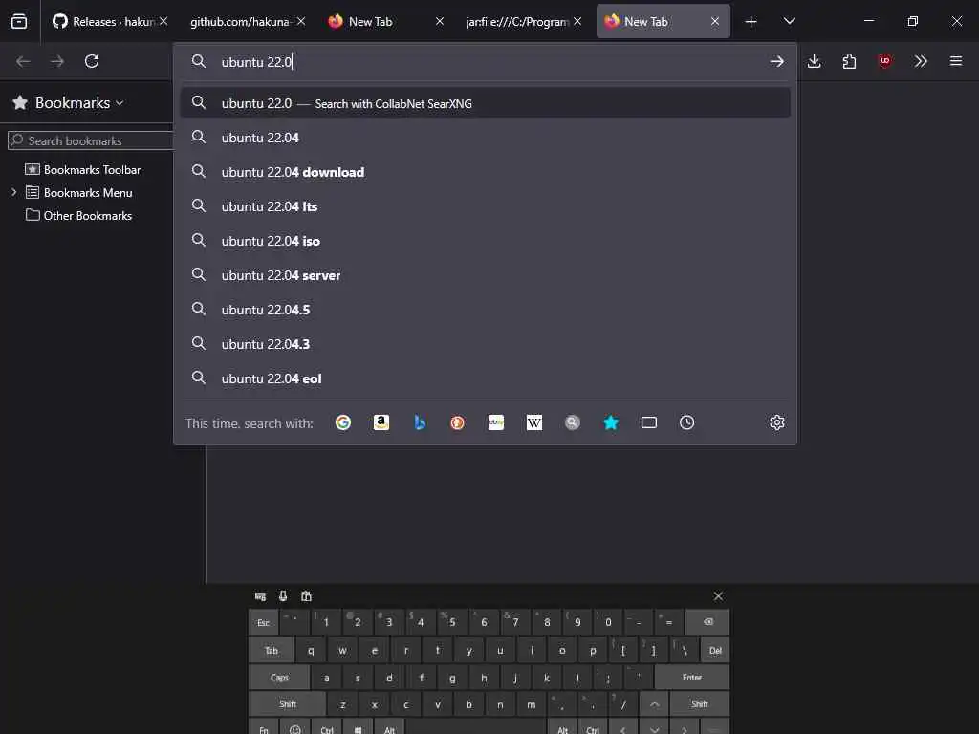Choose 'ubuntu 22.04 lts' suggestion
Screen dimensions: 979x734
click(485, 206)
